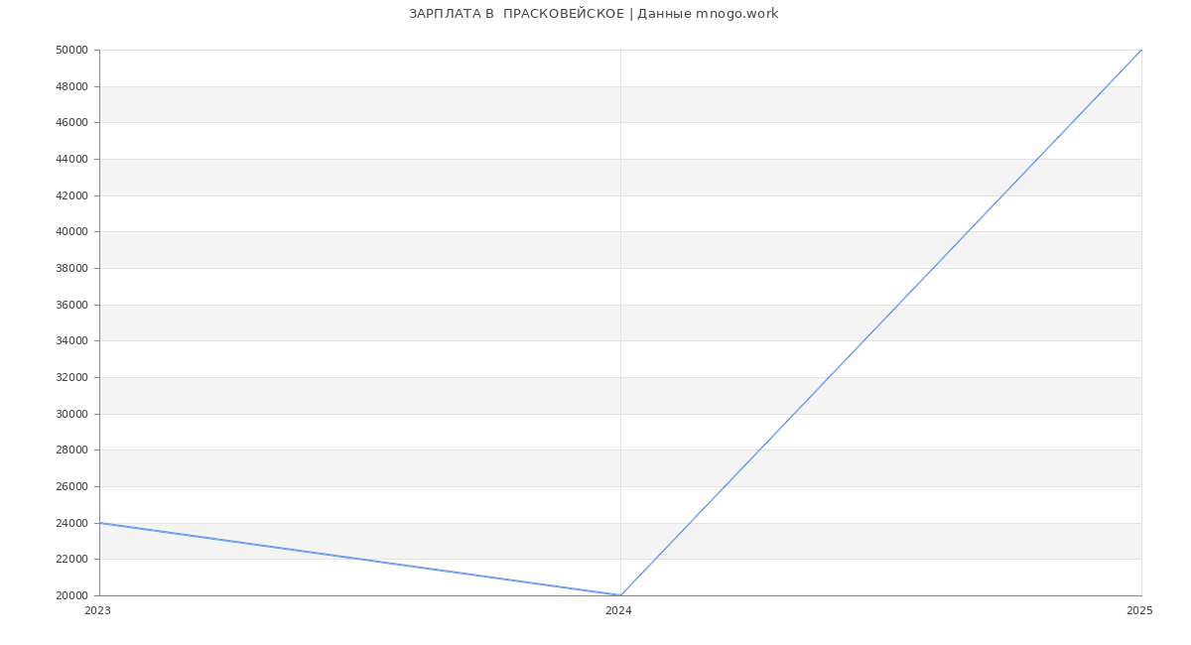The height and width of the screenshot is (645, 1191).
Task: Click the 42000 y-axis label
Action: [x=72, y=195]
